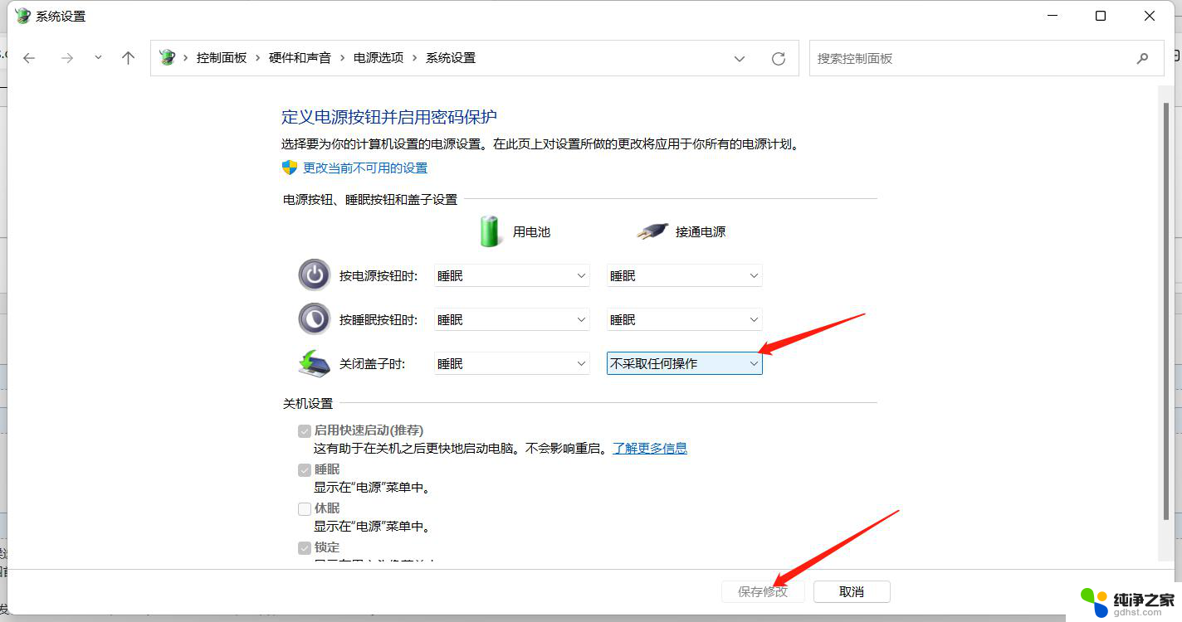Click the 关机设置 section label
1182x622 pixels.
pyautogui.click(x=308, y=404)
